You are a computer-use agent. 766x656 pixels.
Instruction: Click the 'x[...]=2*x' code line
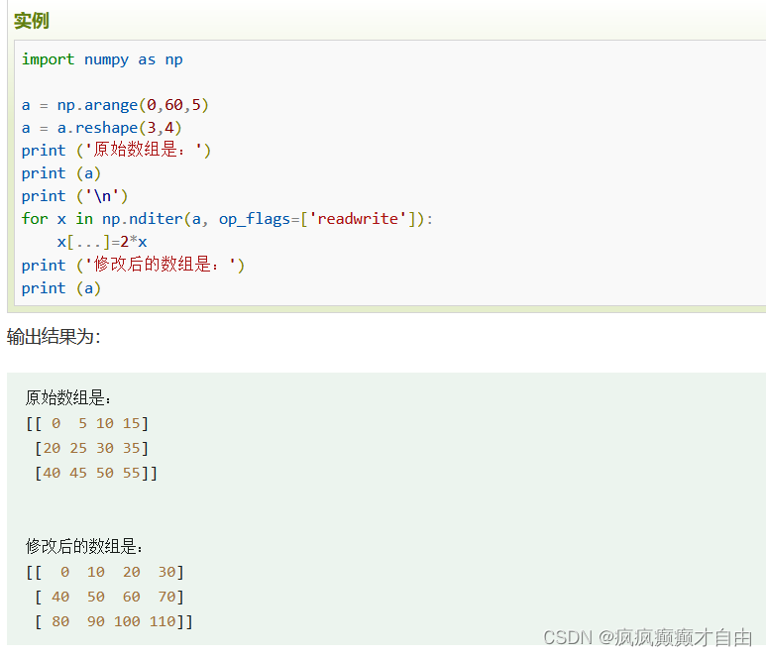point(102,242)
